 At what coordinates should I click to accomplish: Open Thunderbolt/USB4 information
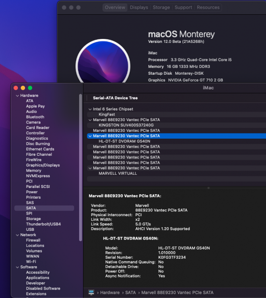pos(43,224)
